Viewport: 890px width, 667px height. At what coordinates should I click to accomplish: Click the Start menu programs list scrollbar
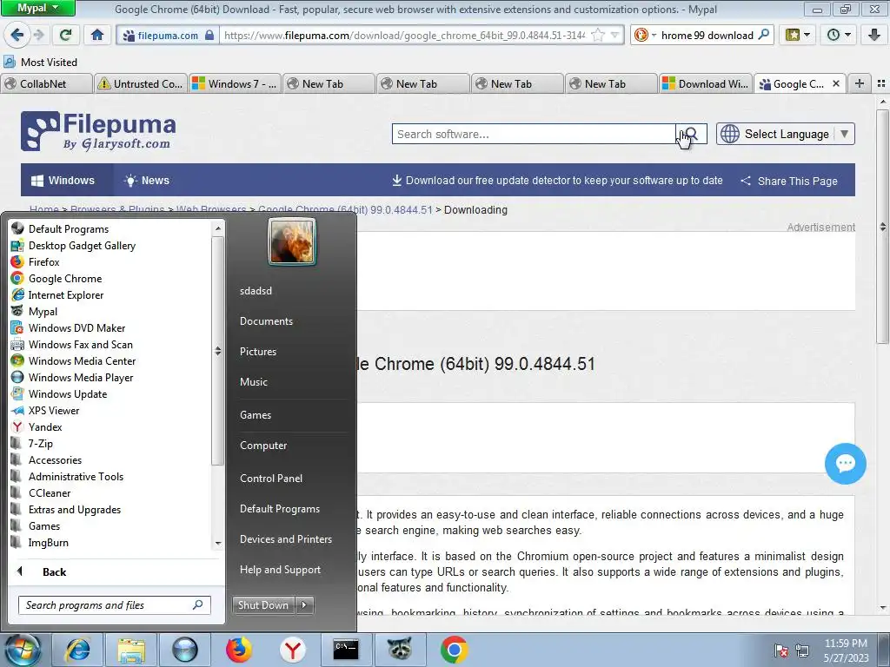click(x=217, y=351)
